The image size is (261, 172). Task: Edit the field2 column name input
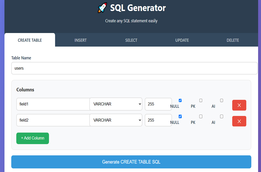53,120
